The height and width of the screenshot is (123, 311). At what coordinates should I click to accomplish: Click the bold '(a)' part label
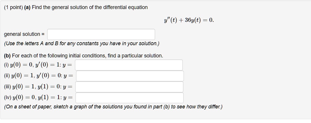pos(27,8)
